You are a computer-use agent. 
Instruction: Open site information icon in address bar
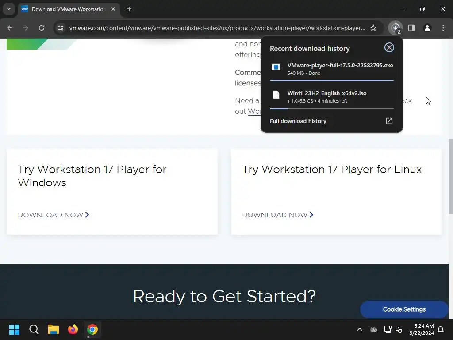pyautogui.click(x=61, y=28)
